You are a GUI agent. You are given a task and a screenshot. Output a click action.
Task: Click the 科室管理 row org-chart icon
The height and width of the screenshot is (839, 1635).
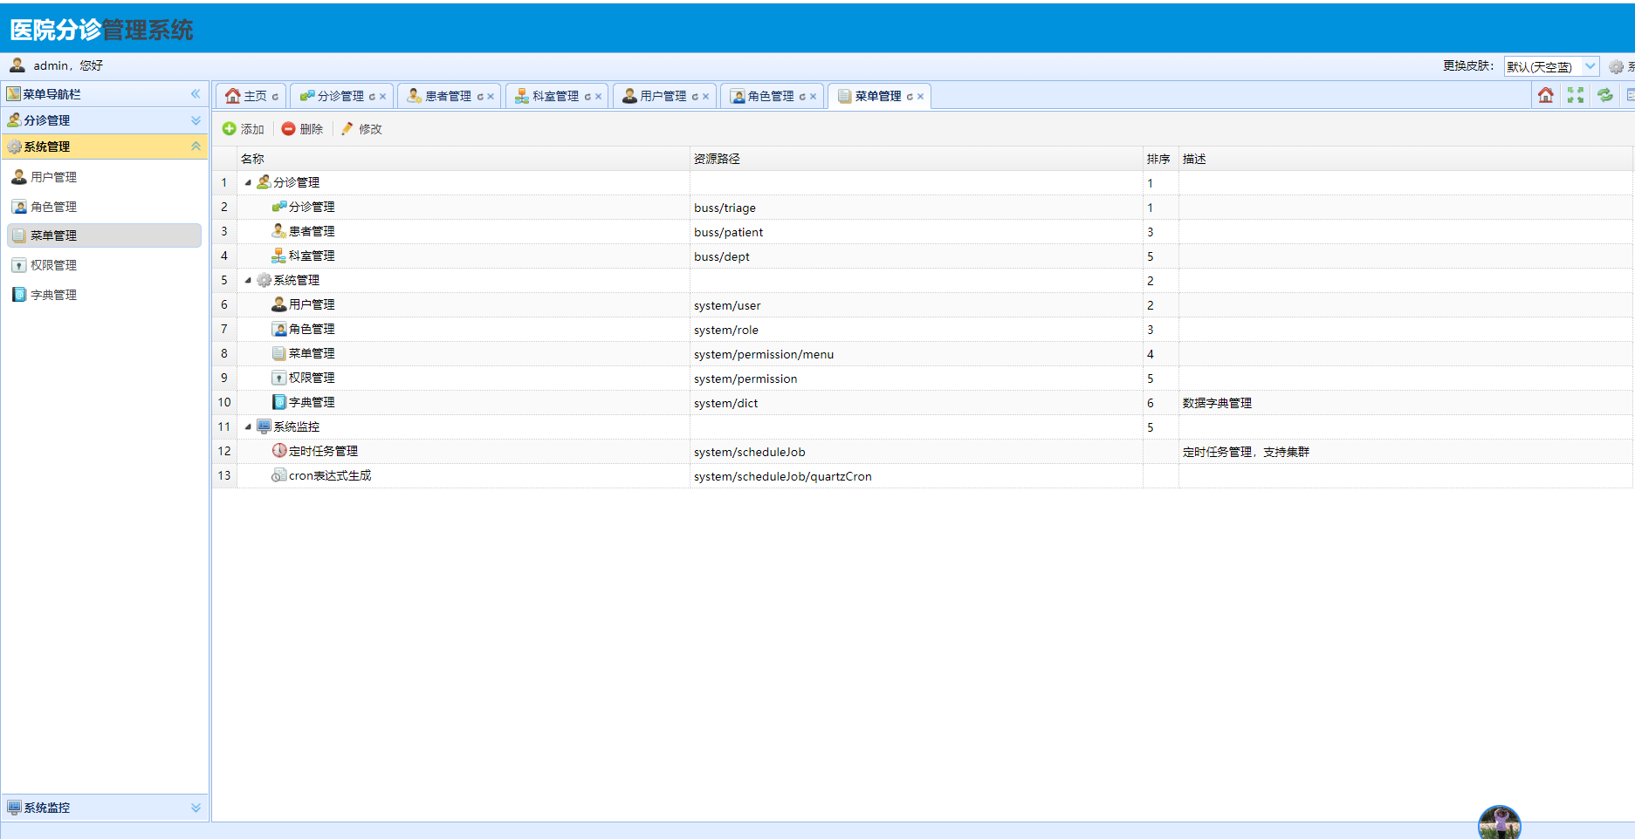point(279,256)
